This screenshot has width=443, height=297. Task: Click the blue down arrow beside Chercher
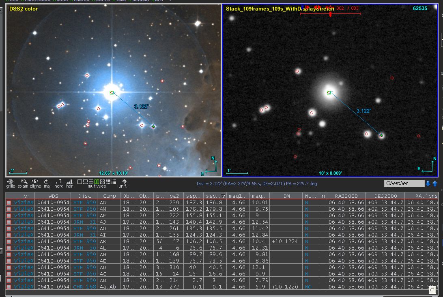click(428, 184)
